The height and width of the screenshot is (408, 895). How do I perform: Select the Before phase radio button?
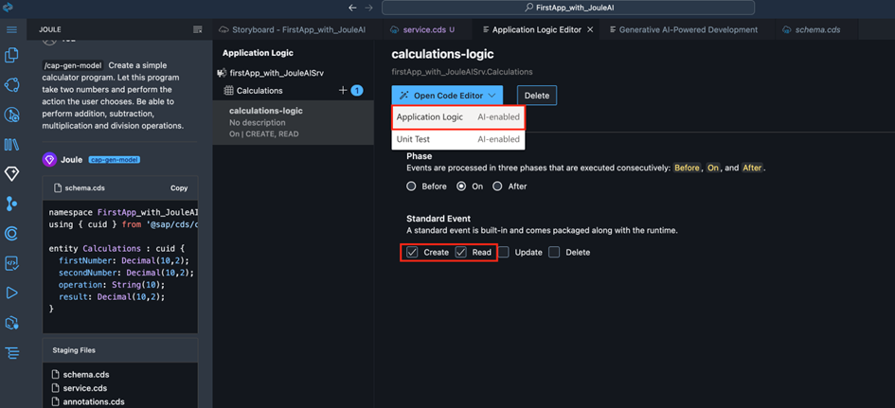pos(411,186)
